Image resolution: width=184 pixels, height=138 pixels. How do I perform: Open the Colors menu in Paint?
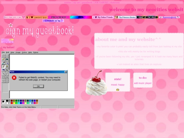24,52
